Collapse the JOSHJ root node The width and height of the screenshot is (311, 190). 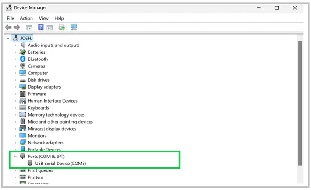(x=8, y=38)
